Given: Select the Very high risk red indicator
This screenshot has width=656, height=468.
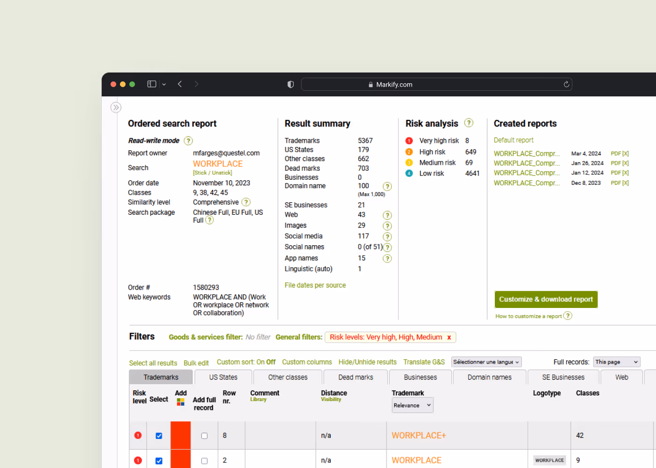Looking at the screenshot, I should pyautogui.click(x=409, y=141).
